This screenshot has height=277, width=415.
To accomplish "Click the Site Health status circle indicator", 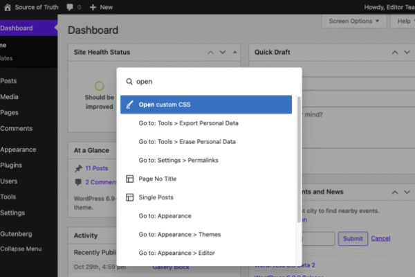I will (99, 87).
